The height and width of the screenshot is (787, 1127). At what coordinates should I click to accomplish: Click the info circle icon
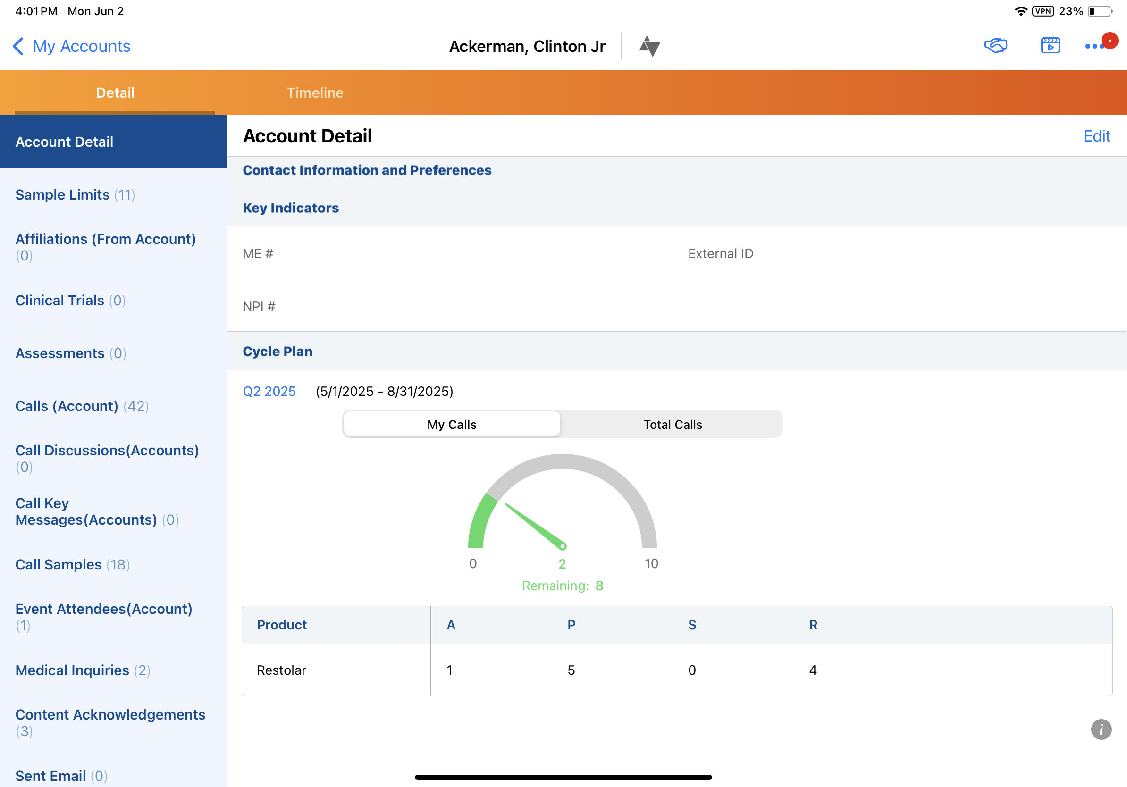(x=1101, y=729)
